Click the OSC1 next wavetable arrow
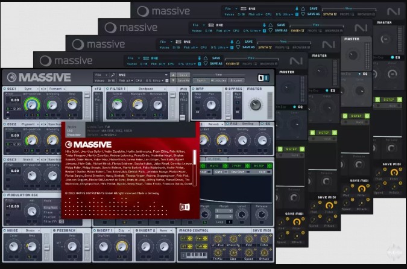The height and width of the screenshot is (269, 407). coord(45,89)
